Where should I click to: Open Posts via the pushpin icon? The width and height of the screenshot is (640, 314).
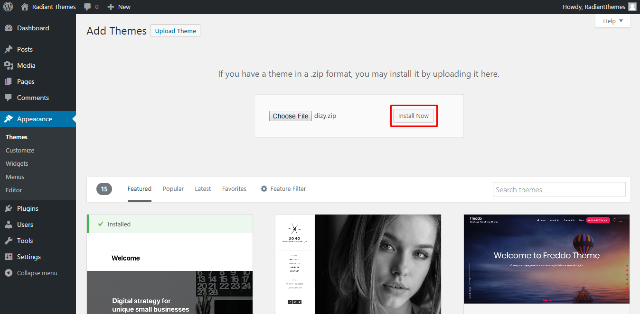point(9,49)
